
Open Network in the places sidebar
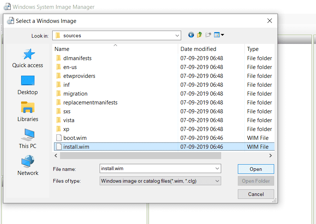[x=28, y=166]
